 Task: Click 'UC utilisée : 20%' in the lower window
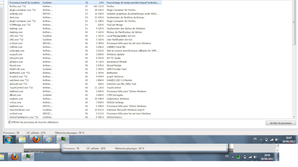(x=96, y=148)
